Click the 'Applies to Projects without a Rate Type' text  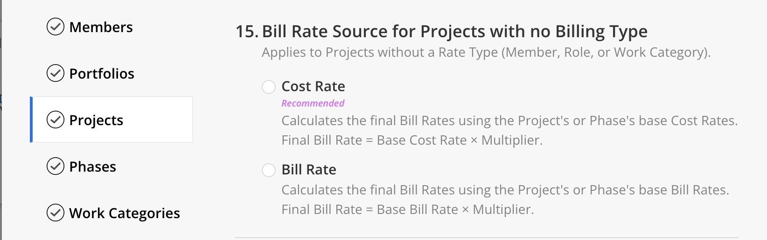click(x=485, y=53)
